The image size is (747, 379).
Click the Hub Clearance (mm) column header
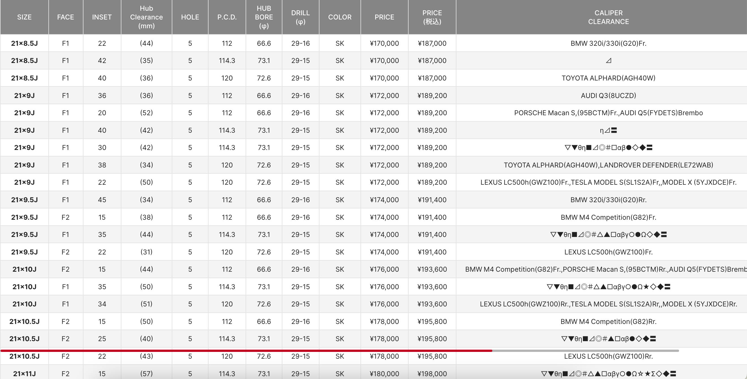(147, 17)
